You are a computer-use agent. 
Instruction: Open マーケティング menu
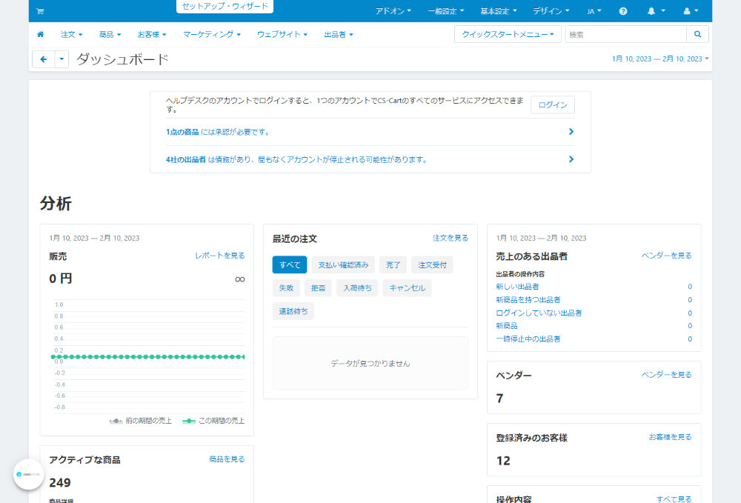point(212,35)
